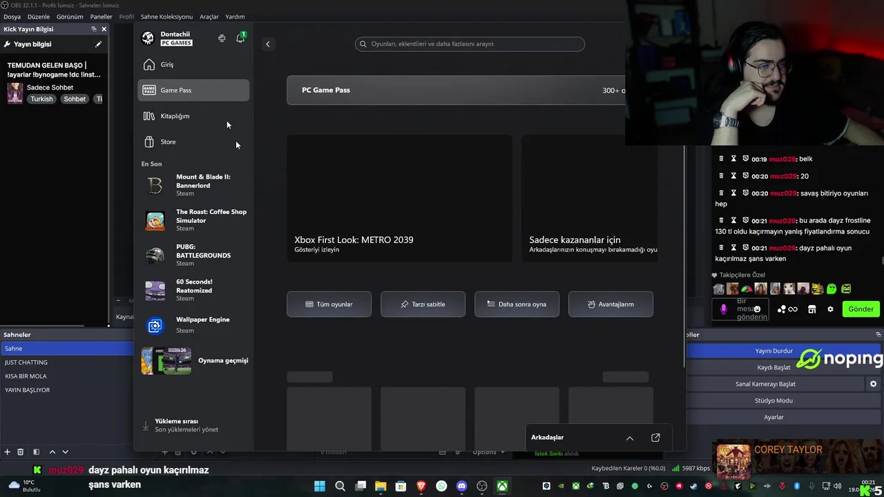
Task: Open the Sahne Koleksiyonu menu
Action: [166, 17]
